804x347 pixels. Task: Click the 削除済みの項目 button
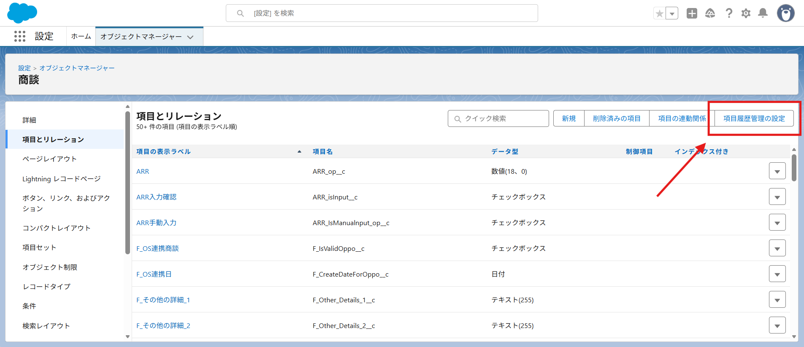point(617,118)
